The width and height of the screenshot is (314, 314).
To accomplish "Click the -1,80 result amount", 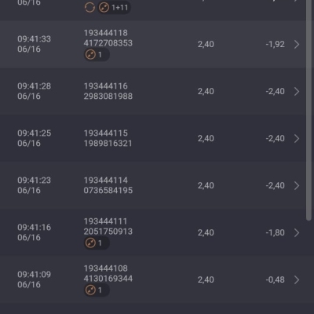I will coord(276,232).
